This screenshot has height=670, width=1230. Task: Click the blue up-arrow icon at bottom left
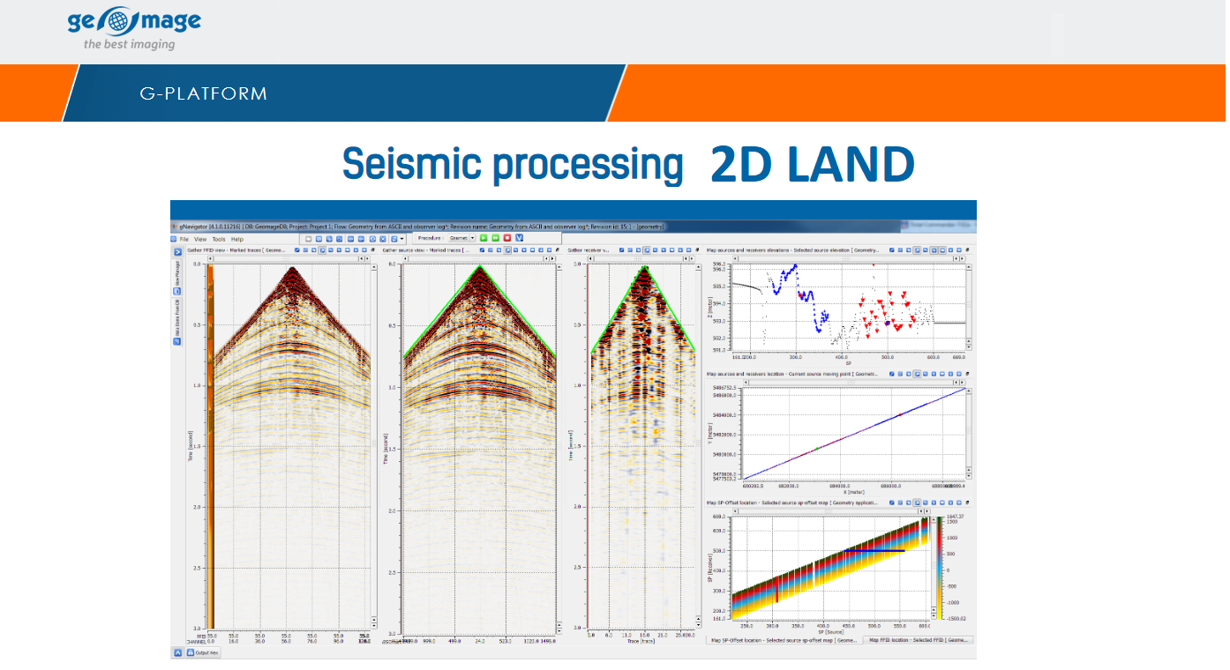pyautogui.click(x=176, y=652)
